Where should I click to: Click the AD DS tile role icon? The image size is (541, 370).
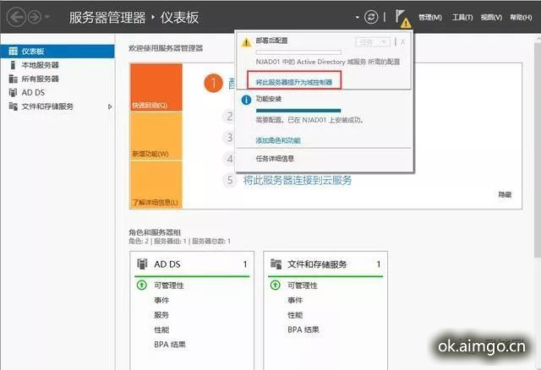tap(142, 264)
